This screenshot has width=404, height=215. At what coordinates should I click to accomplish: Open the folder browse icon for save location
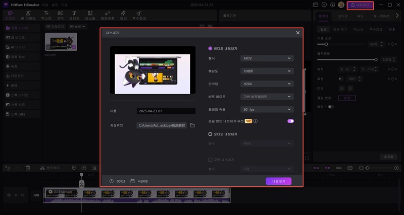tap(192, 125)
